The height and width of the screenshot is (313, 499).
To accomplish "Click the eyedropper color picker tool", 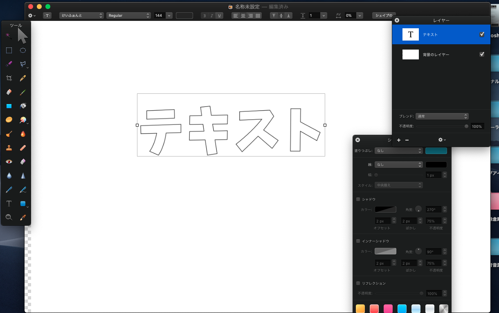I will 23,217.
